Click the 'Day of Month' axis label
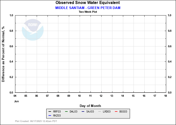 point(90,106)
